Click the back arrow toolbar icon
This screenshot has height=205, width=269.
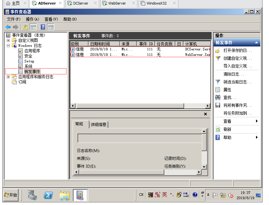click(x=8, y=27)
